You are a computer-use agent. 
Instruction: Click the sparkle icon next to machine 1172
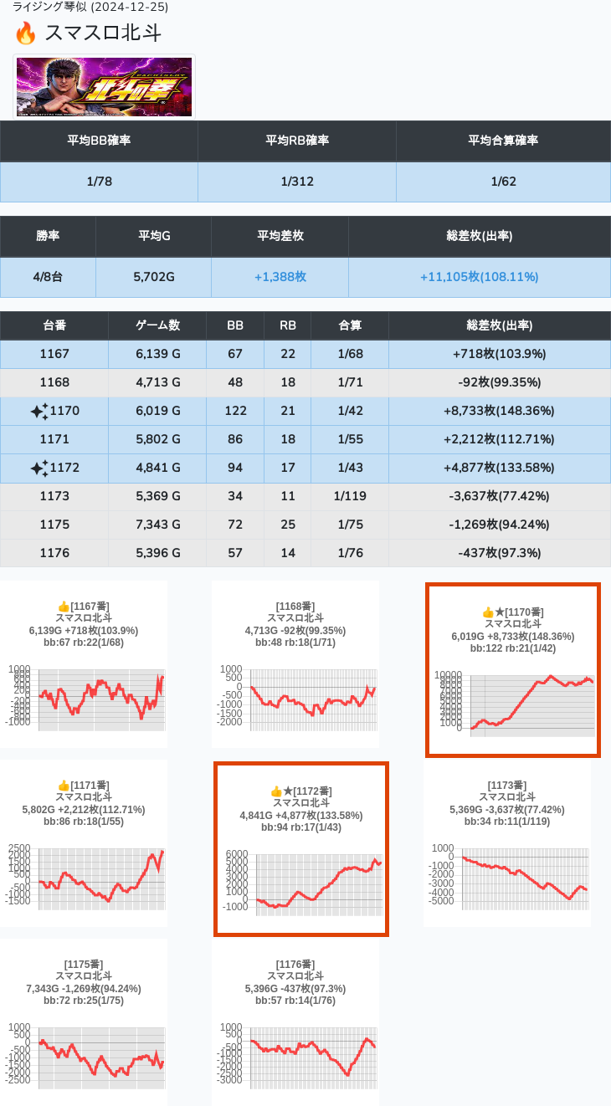[x=39, y=468]
